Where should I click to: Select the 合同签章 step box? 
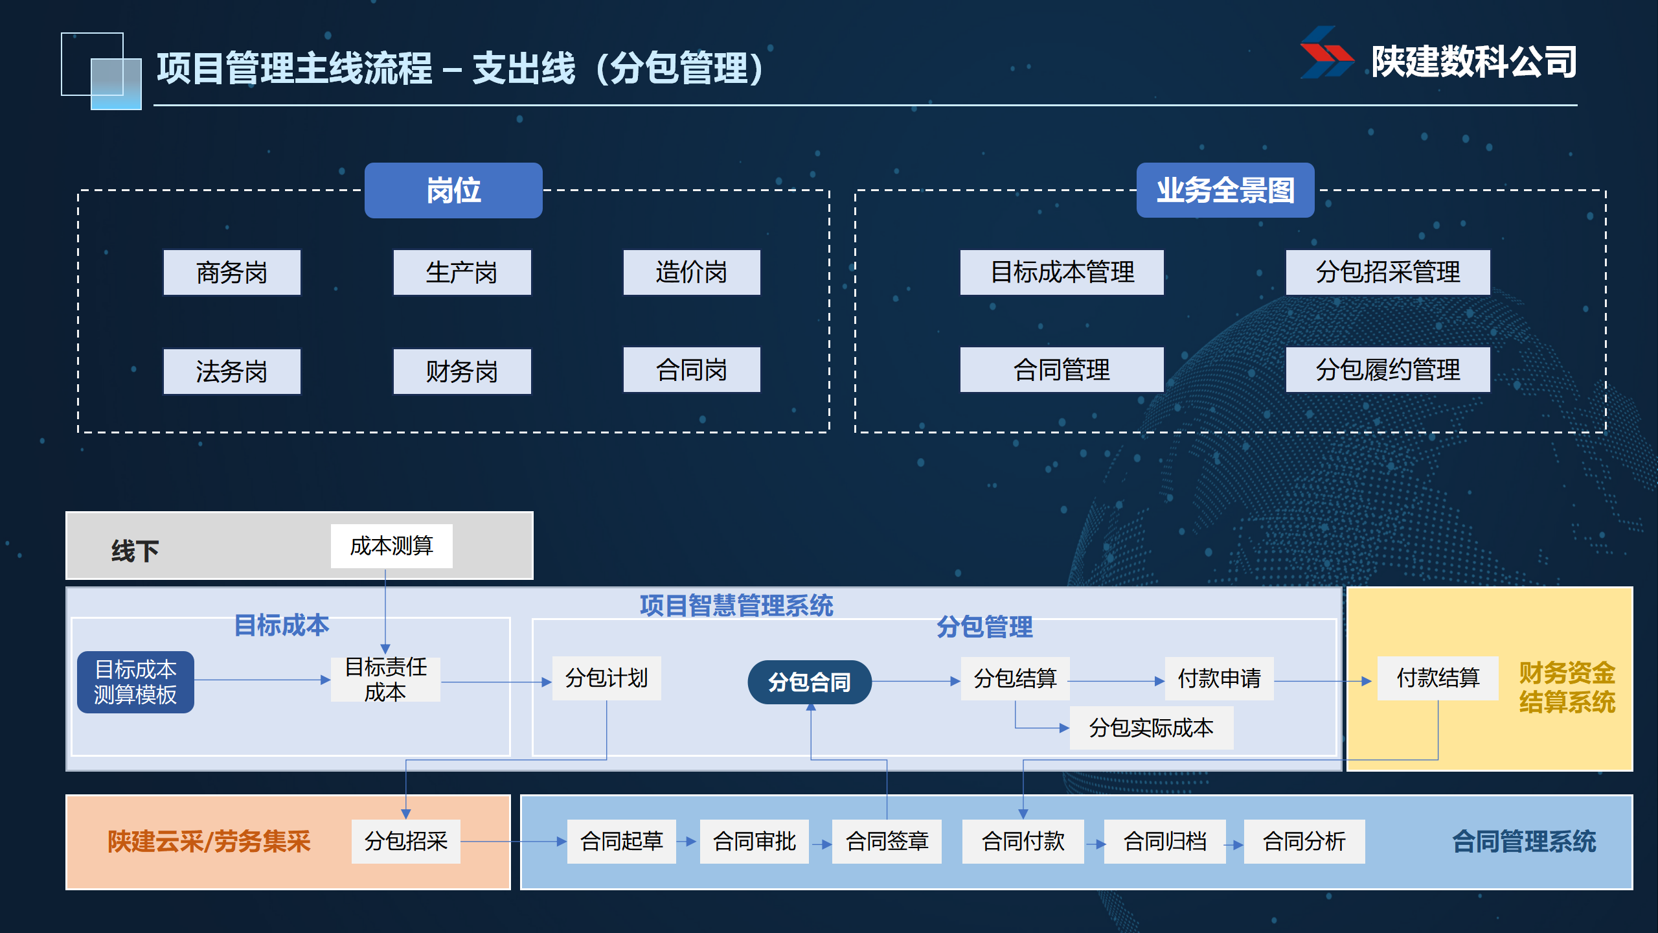tap(887, 842)
